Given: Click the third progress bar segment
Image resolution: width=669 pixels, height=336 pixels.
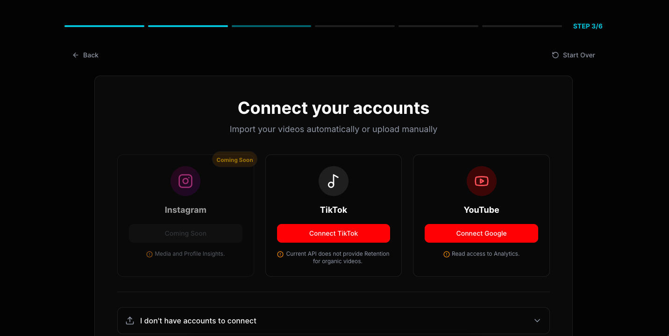Looking at the screenshot, I should coord(271,26).
